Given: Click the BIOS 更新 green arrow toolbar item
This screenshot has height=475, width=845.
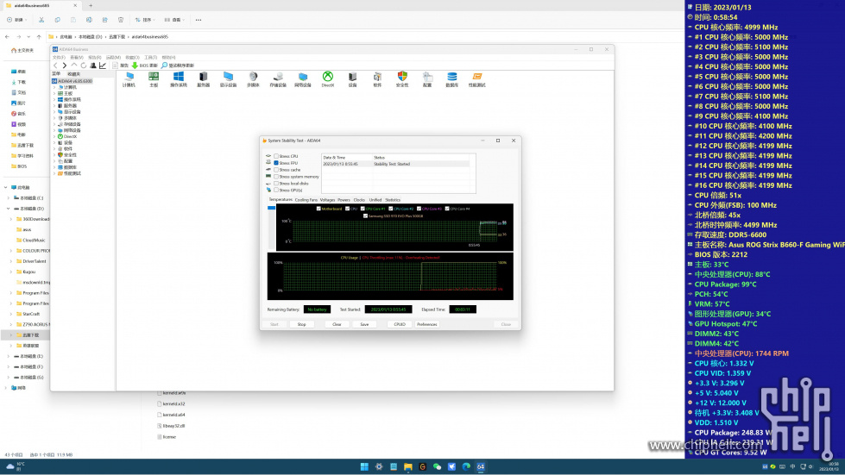Looking at the screenshot, I should 144,66.
